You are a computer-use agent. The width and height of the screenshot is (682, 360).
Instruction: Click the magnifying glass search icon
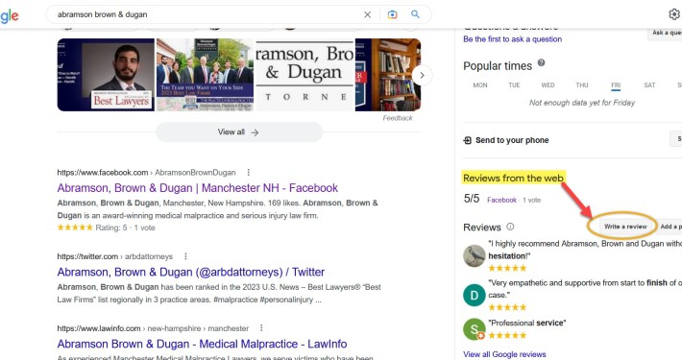(x=415, y=14)
